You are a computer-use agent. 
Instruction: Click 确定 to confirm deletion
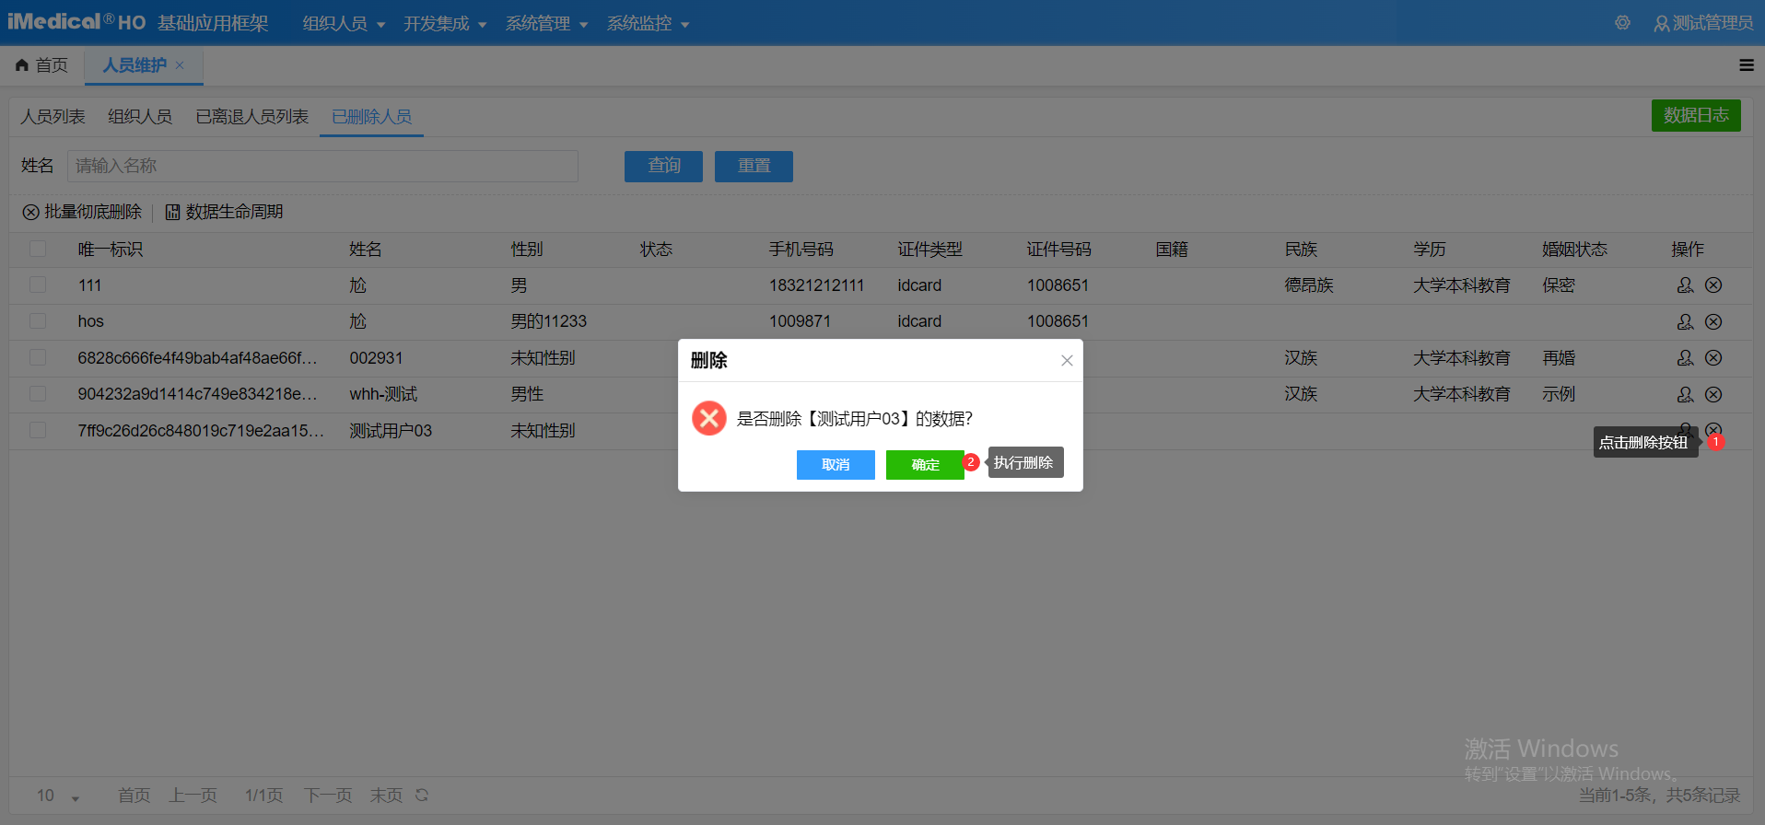pyautogui.click(x=925, y=465)
